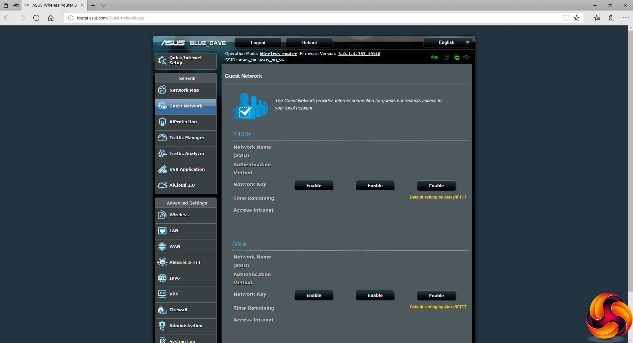Image resolution: width=633 pixels, height=343 pixels.
Task: Expand the browser tab list chevron
Action: 104,5
